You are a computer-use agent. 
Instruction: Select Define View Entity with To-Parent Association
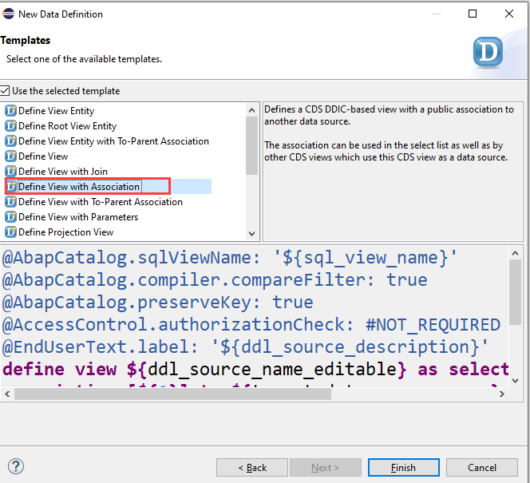pos(113,141)
